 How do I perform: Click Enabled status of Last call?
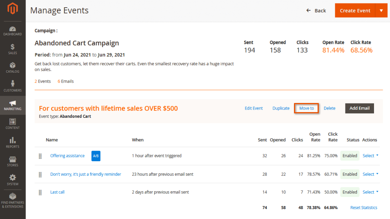350,192
